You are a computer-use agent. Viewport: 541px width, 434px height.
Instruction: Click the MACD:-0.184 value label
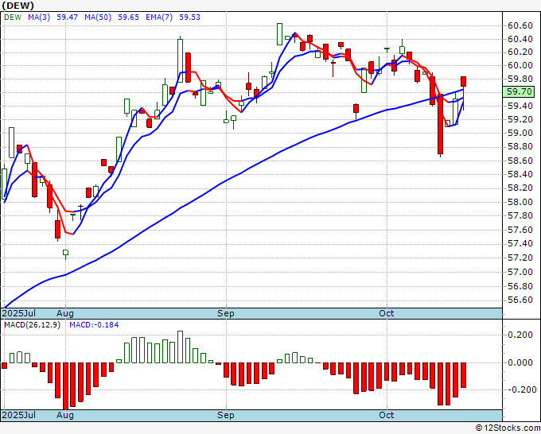(x=94, y=325)
